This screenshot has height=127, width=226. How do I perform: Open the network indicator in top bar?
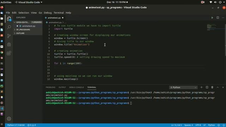pyautogui.click(x=211, y=2)
